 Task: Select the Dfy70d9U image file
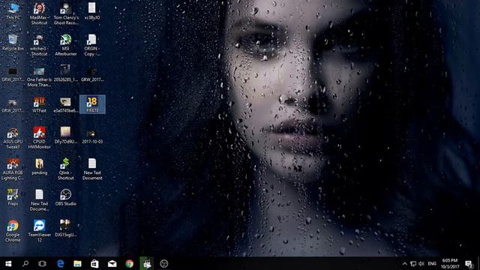pyautogui.click(x=65, y=136)
